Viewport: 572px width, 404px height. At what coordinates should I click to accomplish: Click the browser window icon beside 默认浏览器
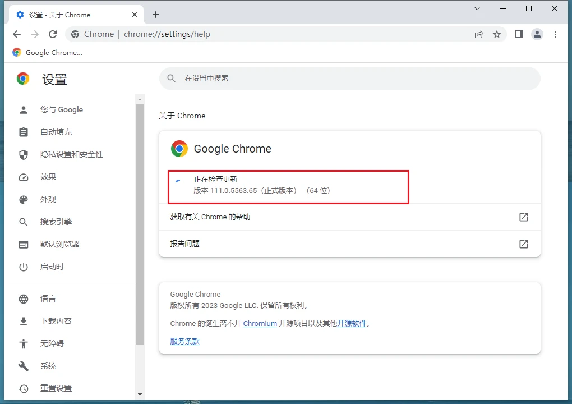click(24, 245)
